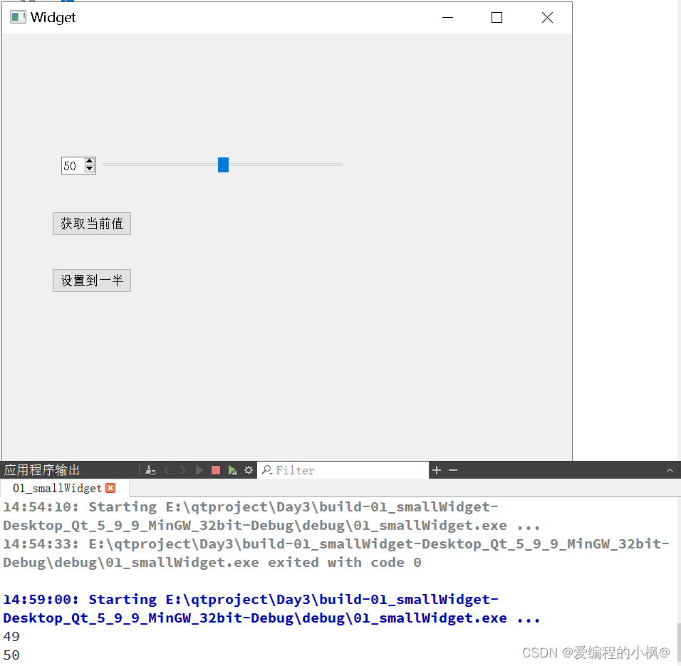
Task: Click the green run with debugger icon
Action: (x=232, y=470)
